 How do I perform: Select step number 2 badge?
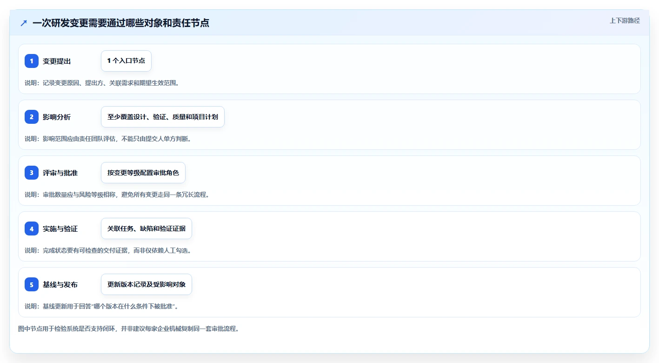coord(32,117)
